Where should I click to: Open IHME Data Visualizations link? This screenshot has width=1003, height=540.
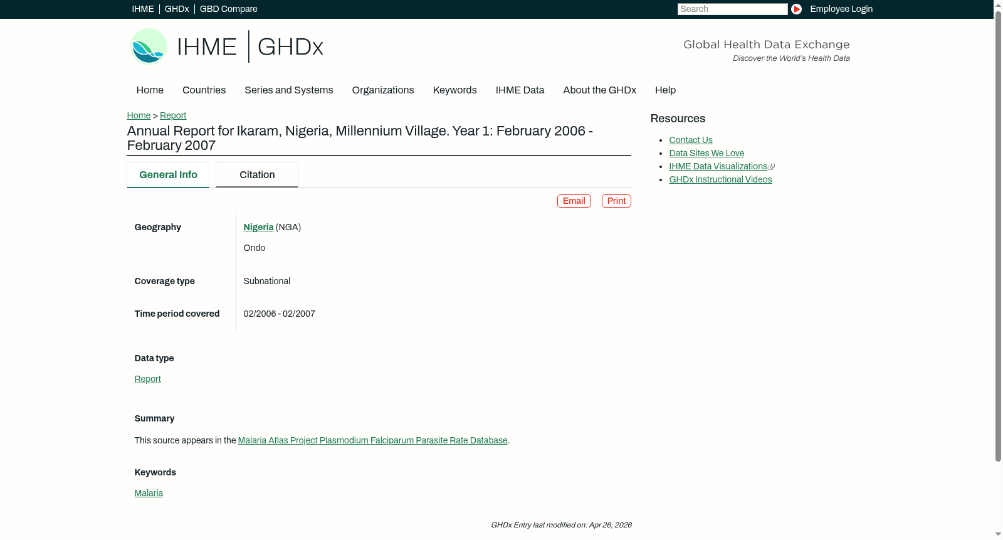tap(718, 166)
